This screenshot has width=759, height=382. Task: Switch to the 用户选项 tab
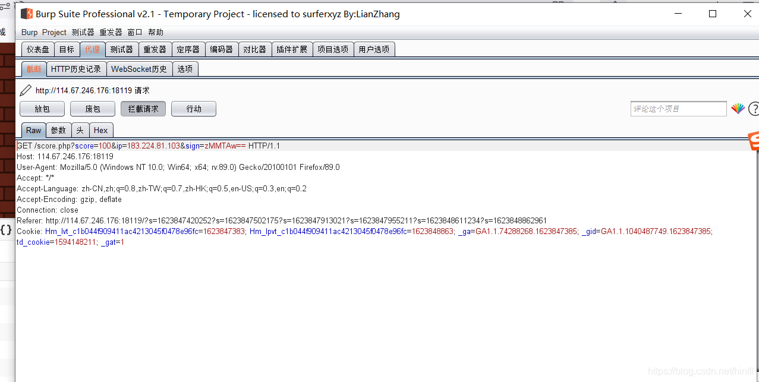click(x=374, y=49)
